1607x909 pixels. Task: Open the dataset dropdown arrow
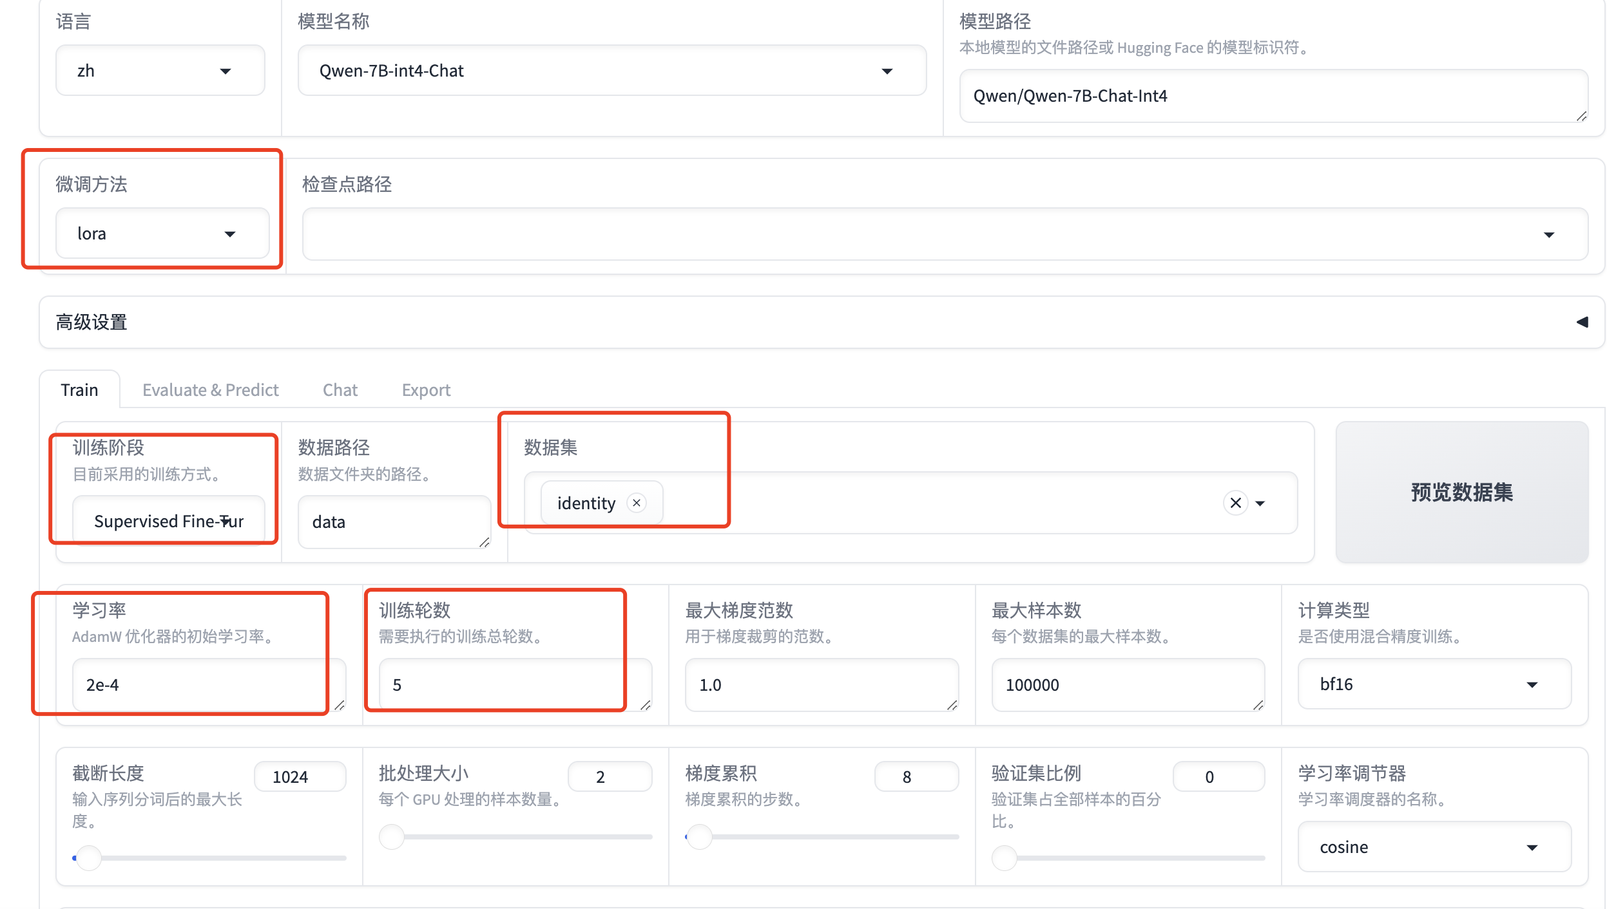coord(1260,503)
